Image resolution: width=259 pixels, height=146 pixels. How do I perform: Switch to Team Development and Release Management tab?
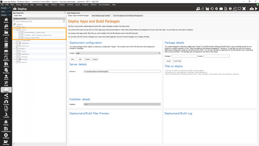(x=128, y=16)
